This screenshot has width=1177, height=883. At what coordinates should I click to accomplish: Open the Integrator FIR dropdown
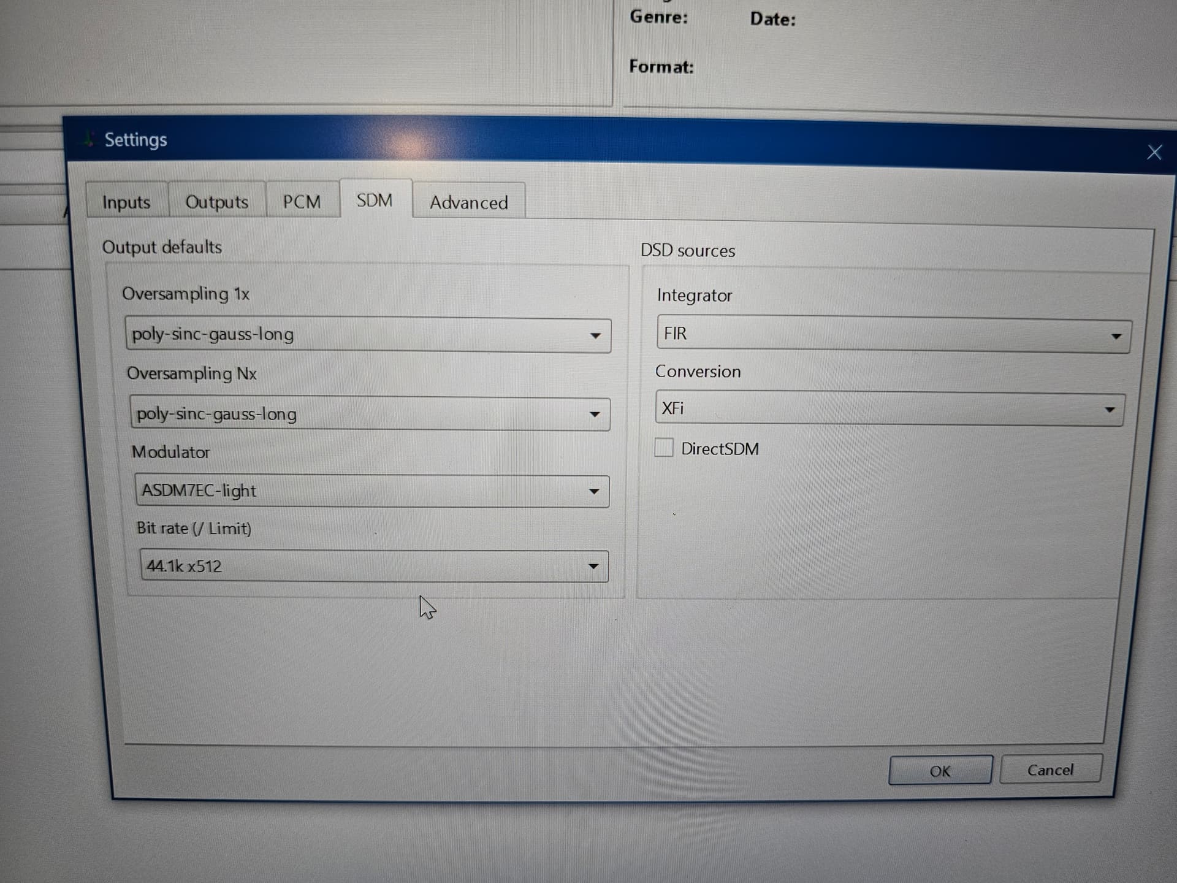tap(894, 334)
